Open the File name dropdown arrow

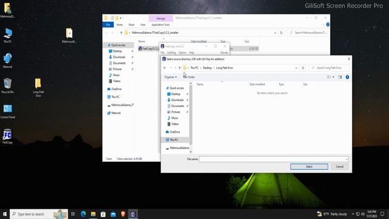(x=346, y=159)
